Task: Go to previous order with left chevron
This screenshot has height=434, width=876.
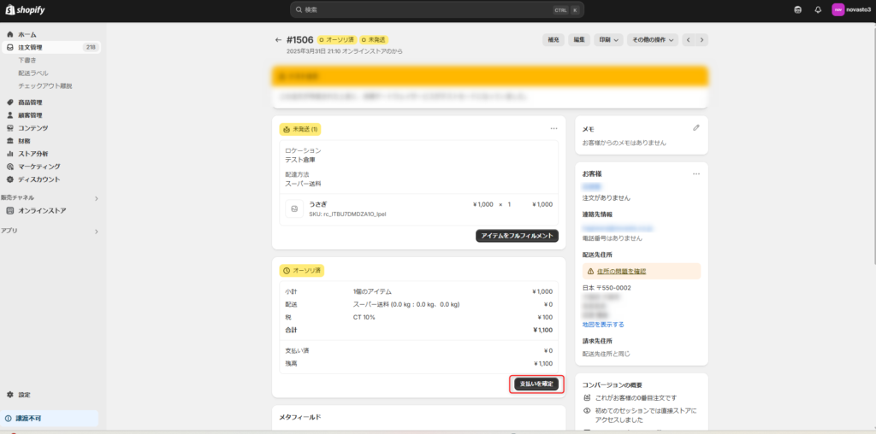Action: pyautogui.click(x=687, y=39)
